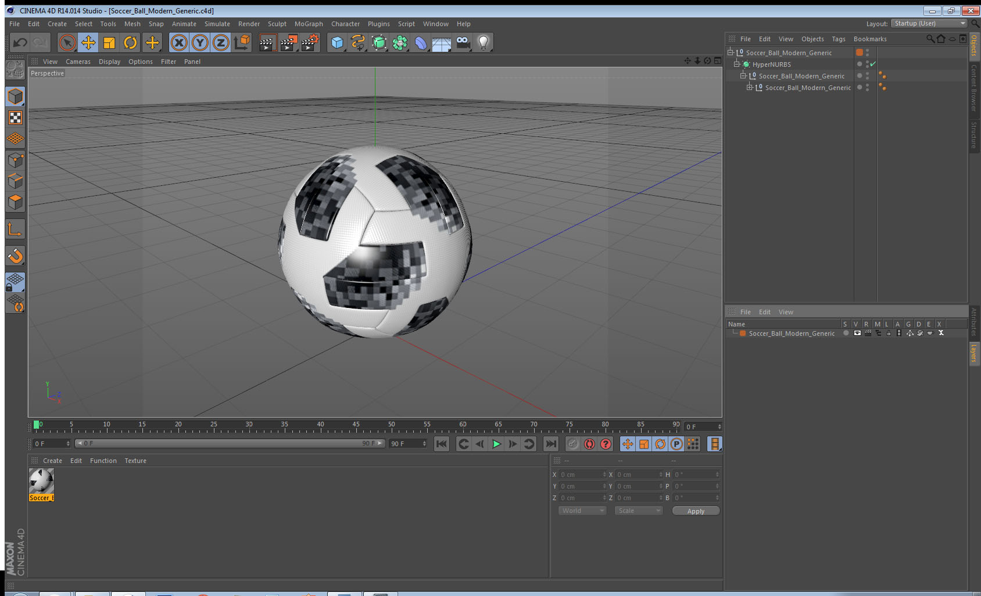The height and width of the screenshot is (596, 981).
Task: Open the spline pen tools icon
Action: [358, 42]
